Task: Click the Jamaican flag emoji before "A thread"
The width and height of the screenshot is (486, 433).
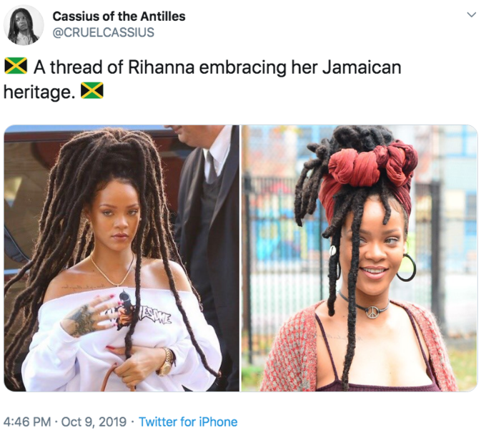Action: pyautogui.click(x=16, y=66)
